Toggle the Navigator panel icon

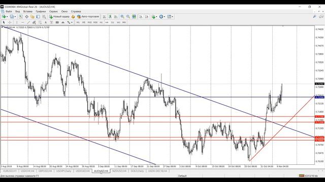click(32, 17)
